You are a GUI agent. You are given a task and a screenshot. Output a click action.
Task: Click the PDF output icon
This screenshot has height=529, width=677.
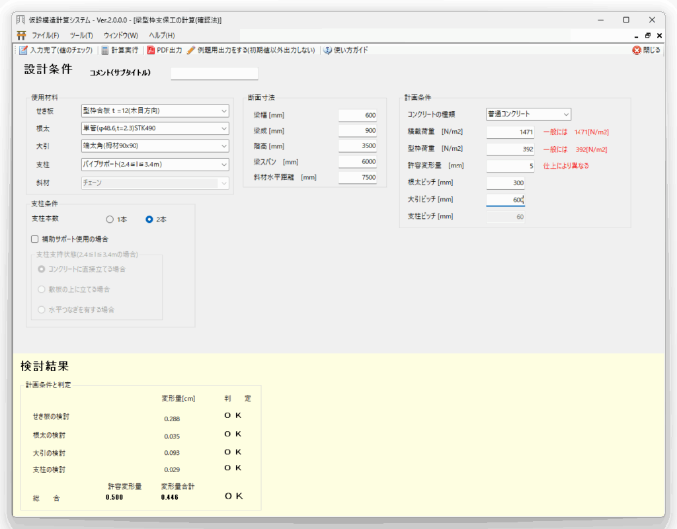pos(151,50)
